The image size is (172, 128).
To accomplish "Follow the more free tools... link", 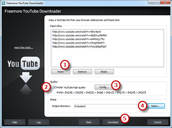I will point(24,48).
